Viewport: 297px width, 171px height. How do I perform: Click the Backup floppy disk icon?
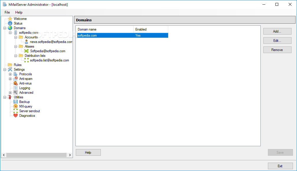[16, 102]
